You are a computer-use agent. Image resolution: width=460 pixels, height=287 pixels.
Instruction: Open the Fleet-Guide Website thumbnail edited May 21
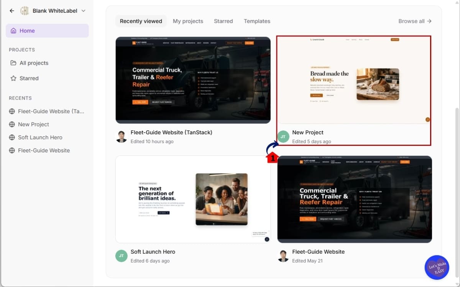point(355,199)
